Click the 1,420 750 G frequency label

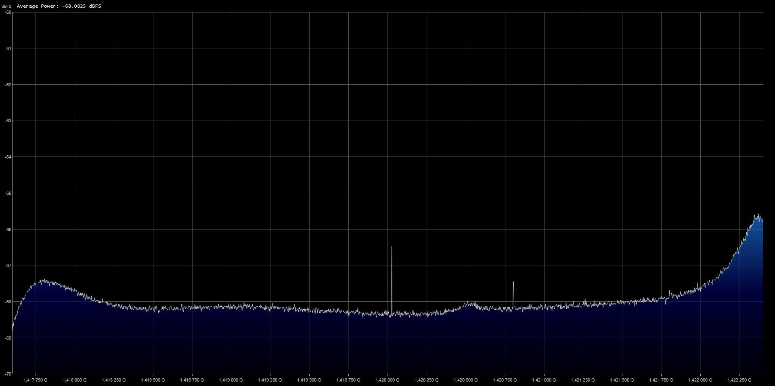[505, 380]
